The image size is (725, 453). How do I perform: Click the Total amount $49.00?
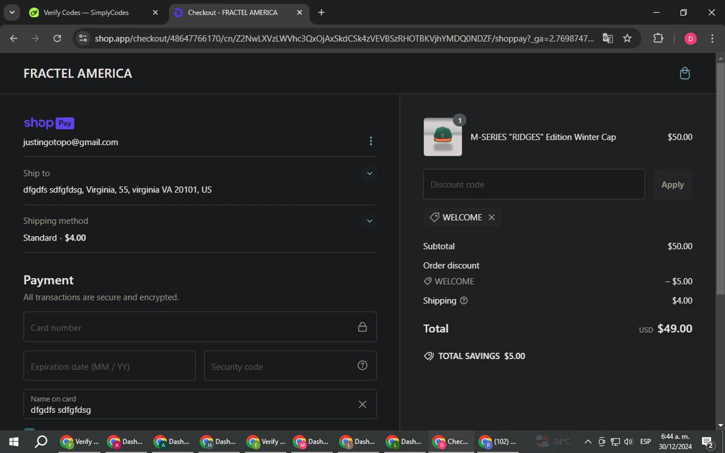(x=675, y=328)
